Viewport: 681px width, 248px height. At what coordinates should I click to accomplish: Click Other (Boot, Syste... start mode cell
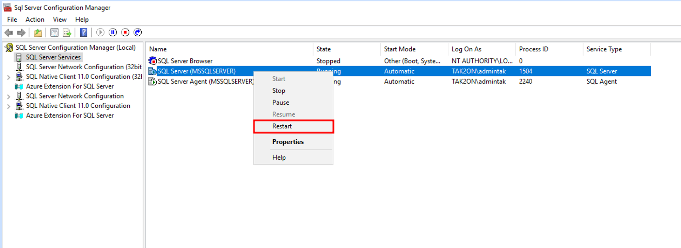412,61
